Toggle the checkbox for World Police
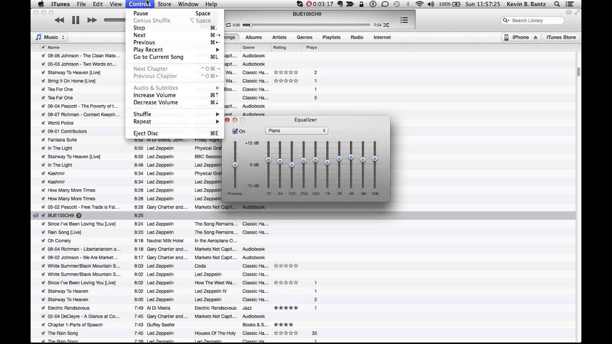Viewport: 612px width, 344px height. tap(43, 123)
